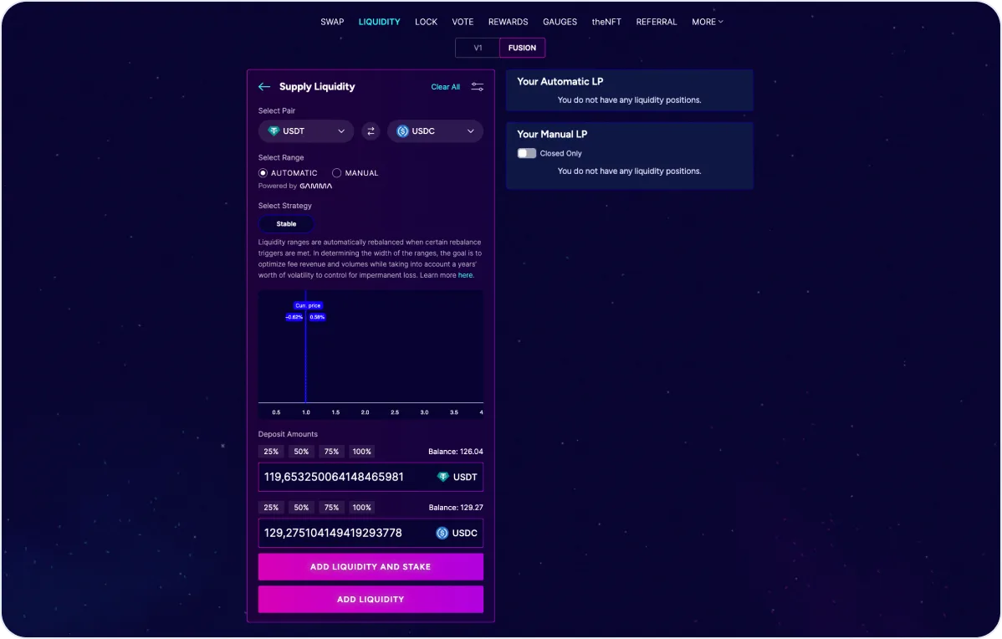This screenshot has height=639, width=1002.
Task: Follow the 'here' learn more link
Action: click(x=465, y=275)
